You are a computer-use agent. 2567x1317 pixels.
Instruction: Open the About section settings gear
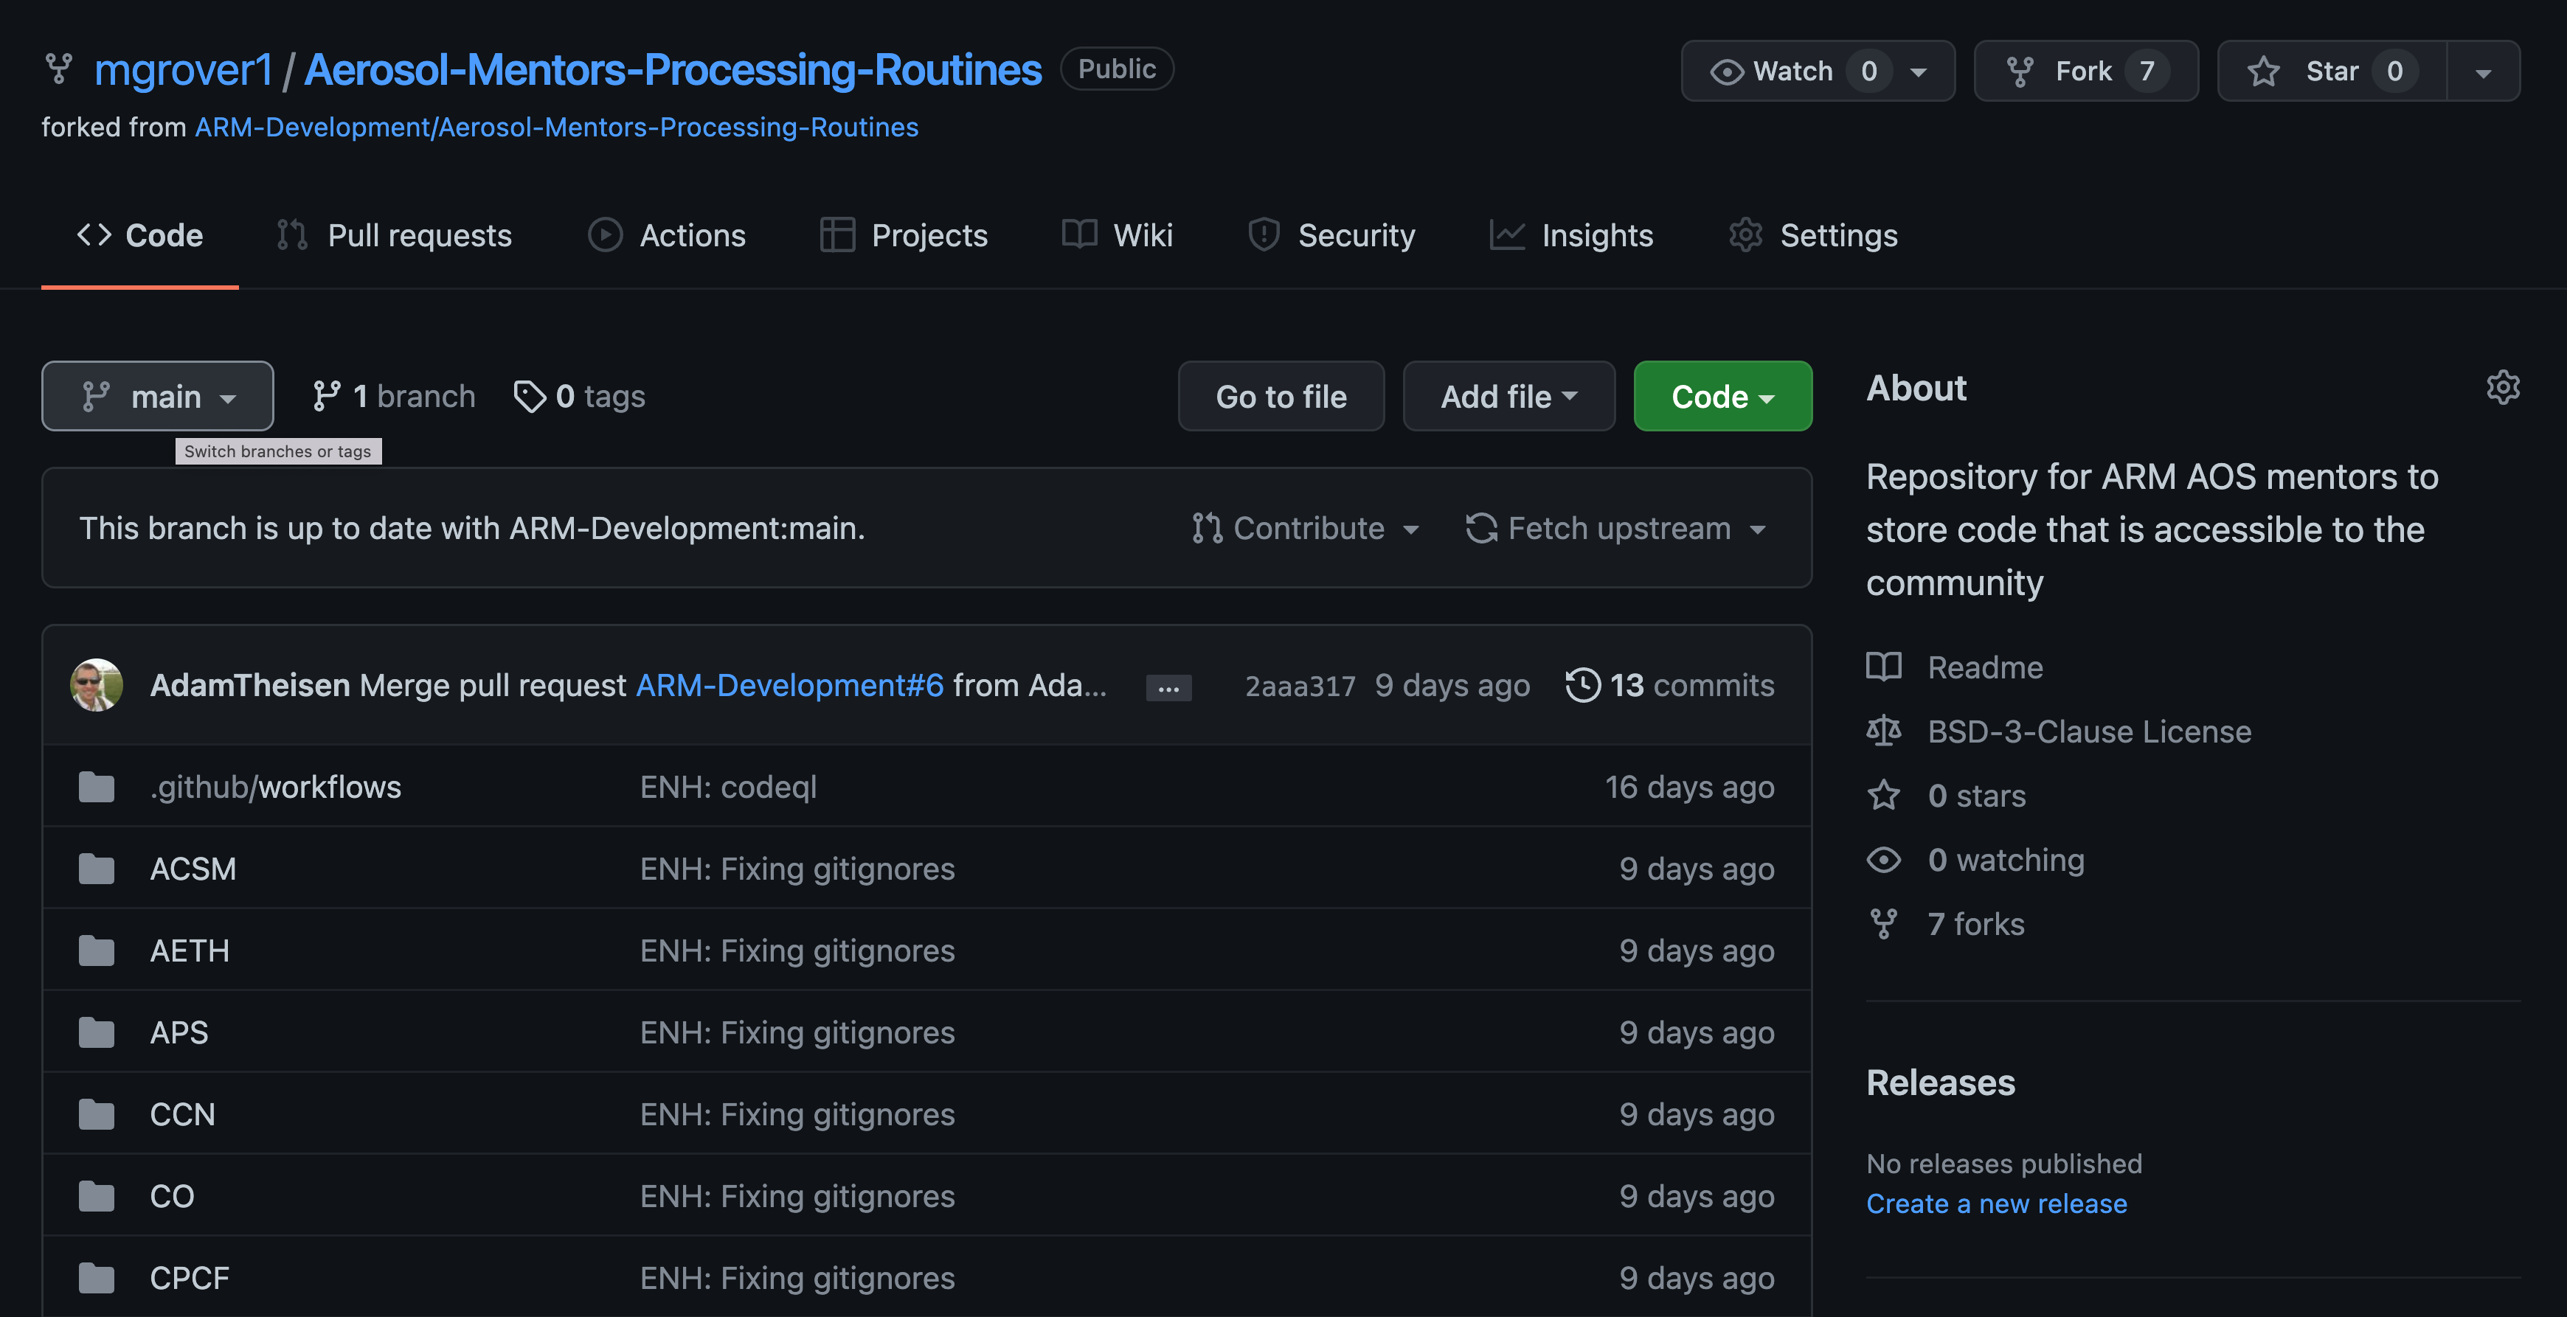point(2502,388)
